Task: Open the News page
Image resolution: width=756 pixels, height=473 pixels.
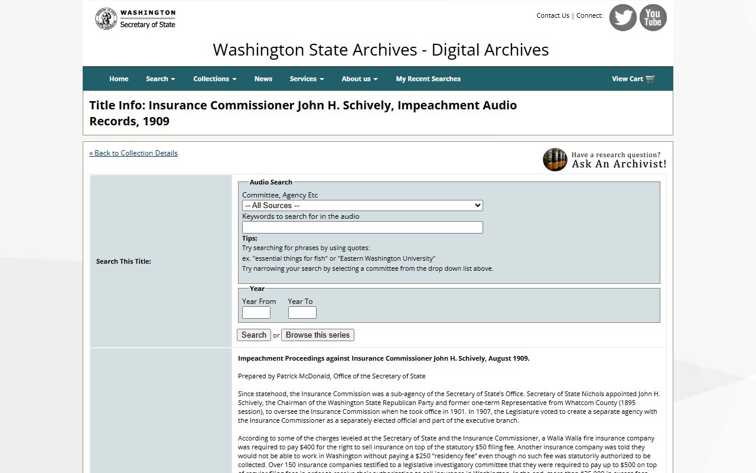Action: tap(263, 79)
